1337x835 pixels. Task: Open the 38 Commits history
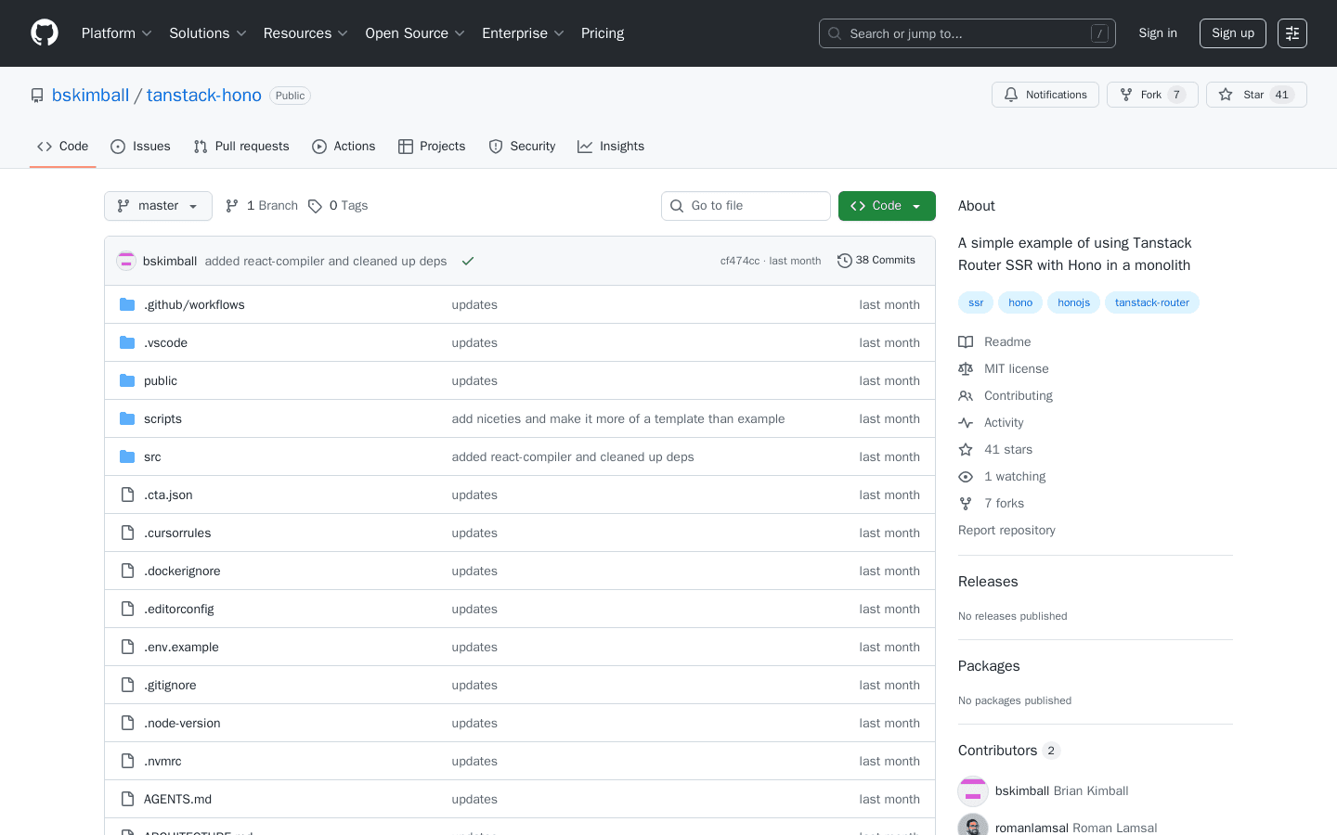click(876, 261)
